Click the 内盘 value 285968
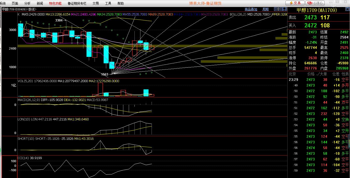The width and height of the screenshot is (350, 178). click(x=342, y=68)
